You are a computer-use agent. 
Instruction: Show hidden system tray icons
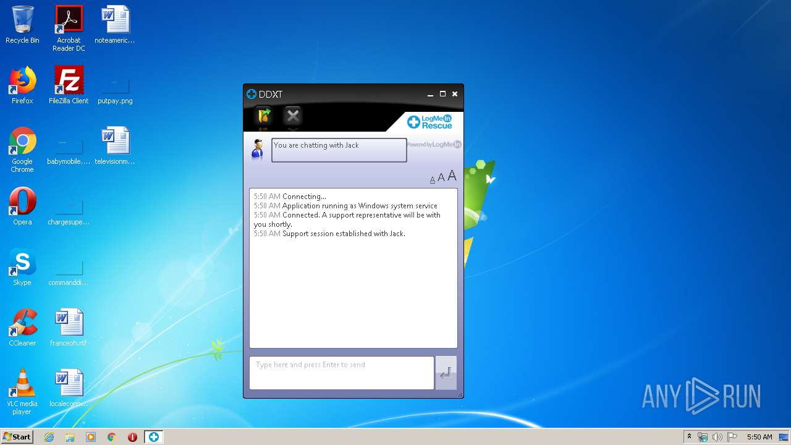(x=689, y=437)
